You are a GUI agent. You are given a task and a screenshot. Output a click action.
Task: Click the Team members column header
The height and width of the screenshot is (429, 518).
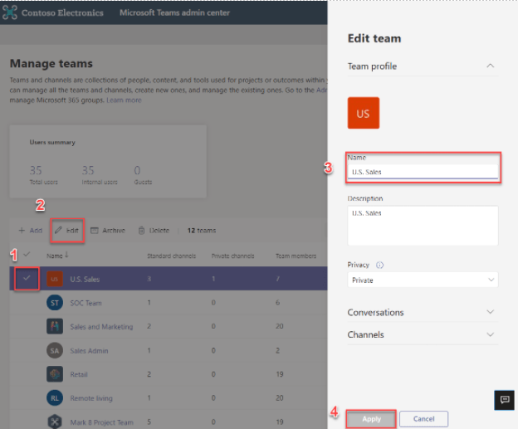[x=296, y=256]
